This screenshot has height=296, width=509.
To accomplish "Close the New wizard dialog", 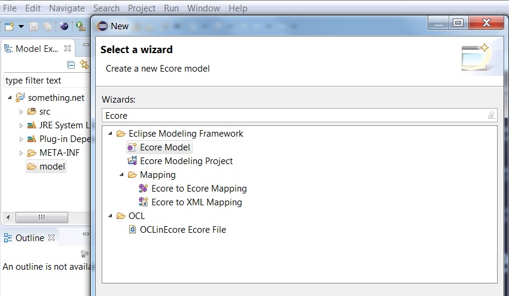I will 486,23.
